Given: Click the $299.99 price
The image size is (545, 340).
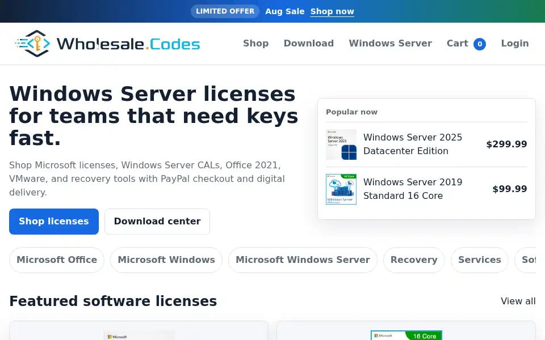Looking at the screenshot, I should click(506, 144).
